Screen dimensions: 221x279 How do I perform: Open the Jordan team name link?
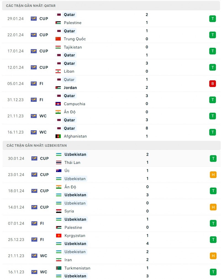70,88
